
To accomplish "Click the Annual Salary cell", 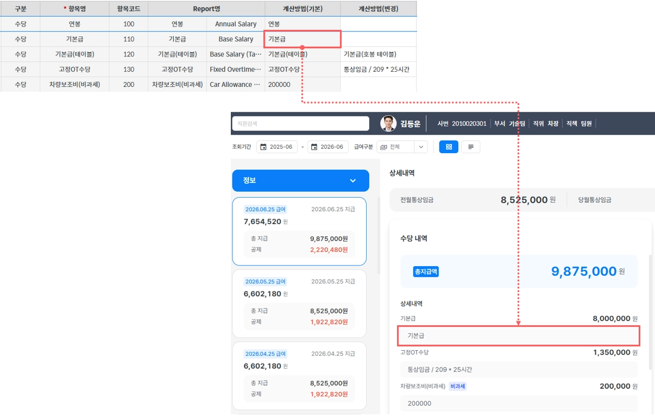I will [x=236, y=24].
